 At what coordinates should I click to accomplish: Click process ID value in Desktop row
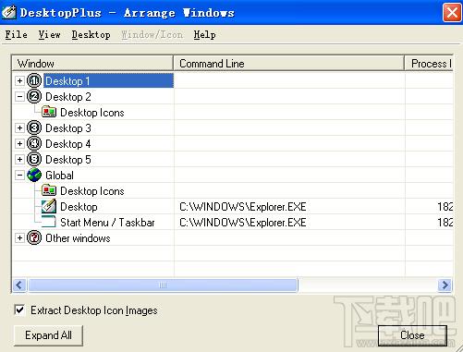click(x=445, y=206)
